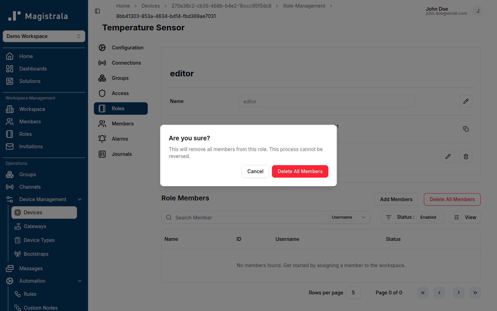Go to the last page arrow

pos(475,293)
